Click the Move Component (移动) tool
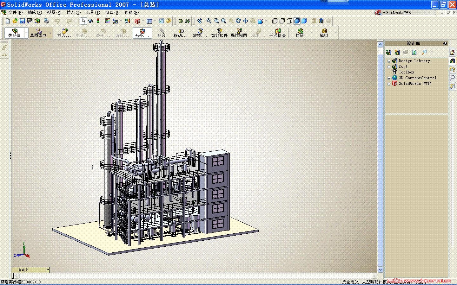This screenshot has height=285, width=457. (x=181, y=33)
